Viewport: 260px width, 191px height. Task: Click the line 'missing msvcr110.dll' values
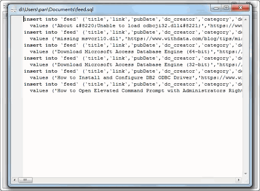coord(136,39)
